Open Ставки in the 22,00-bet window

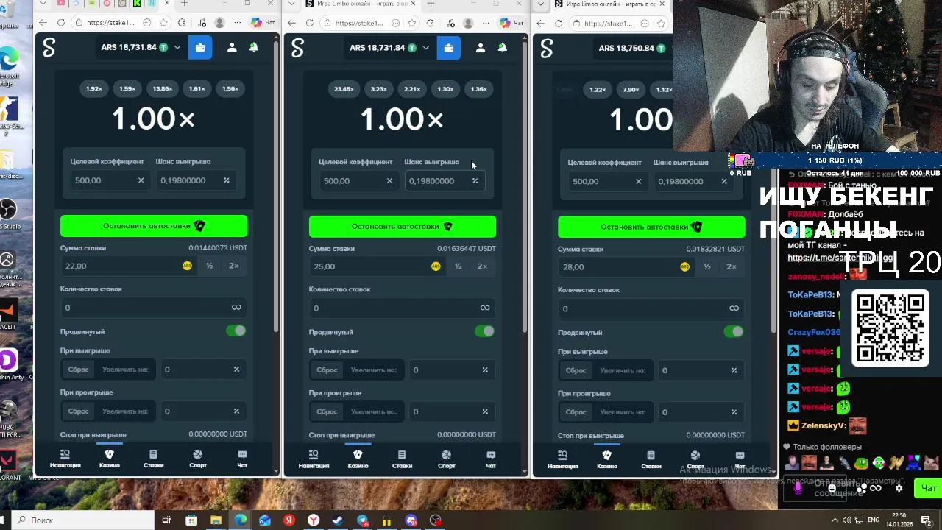point(153,459)
